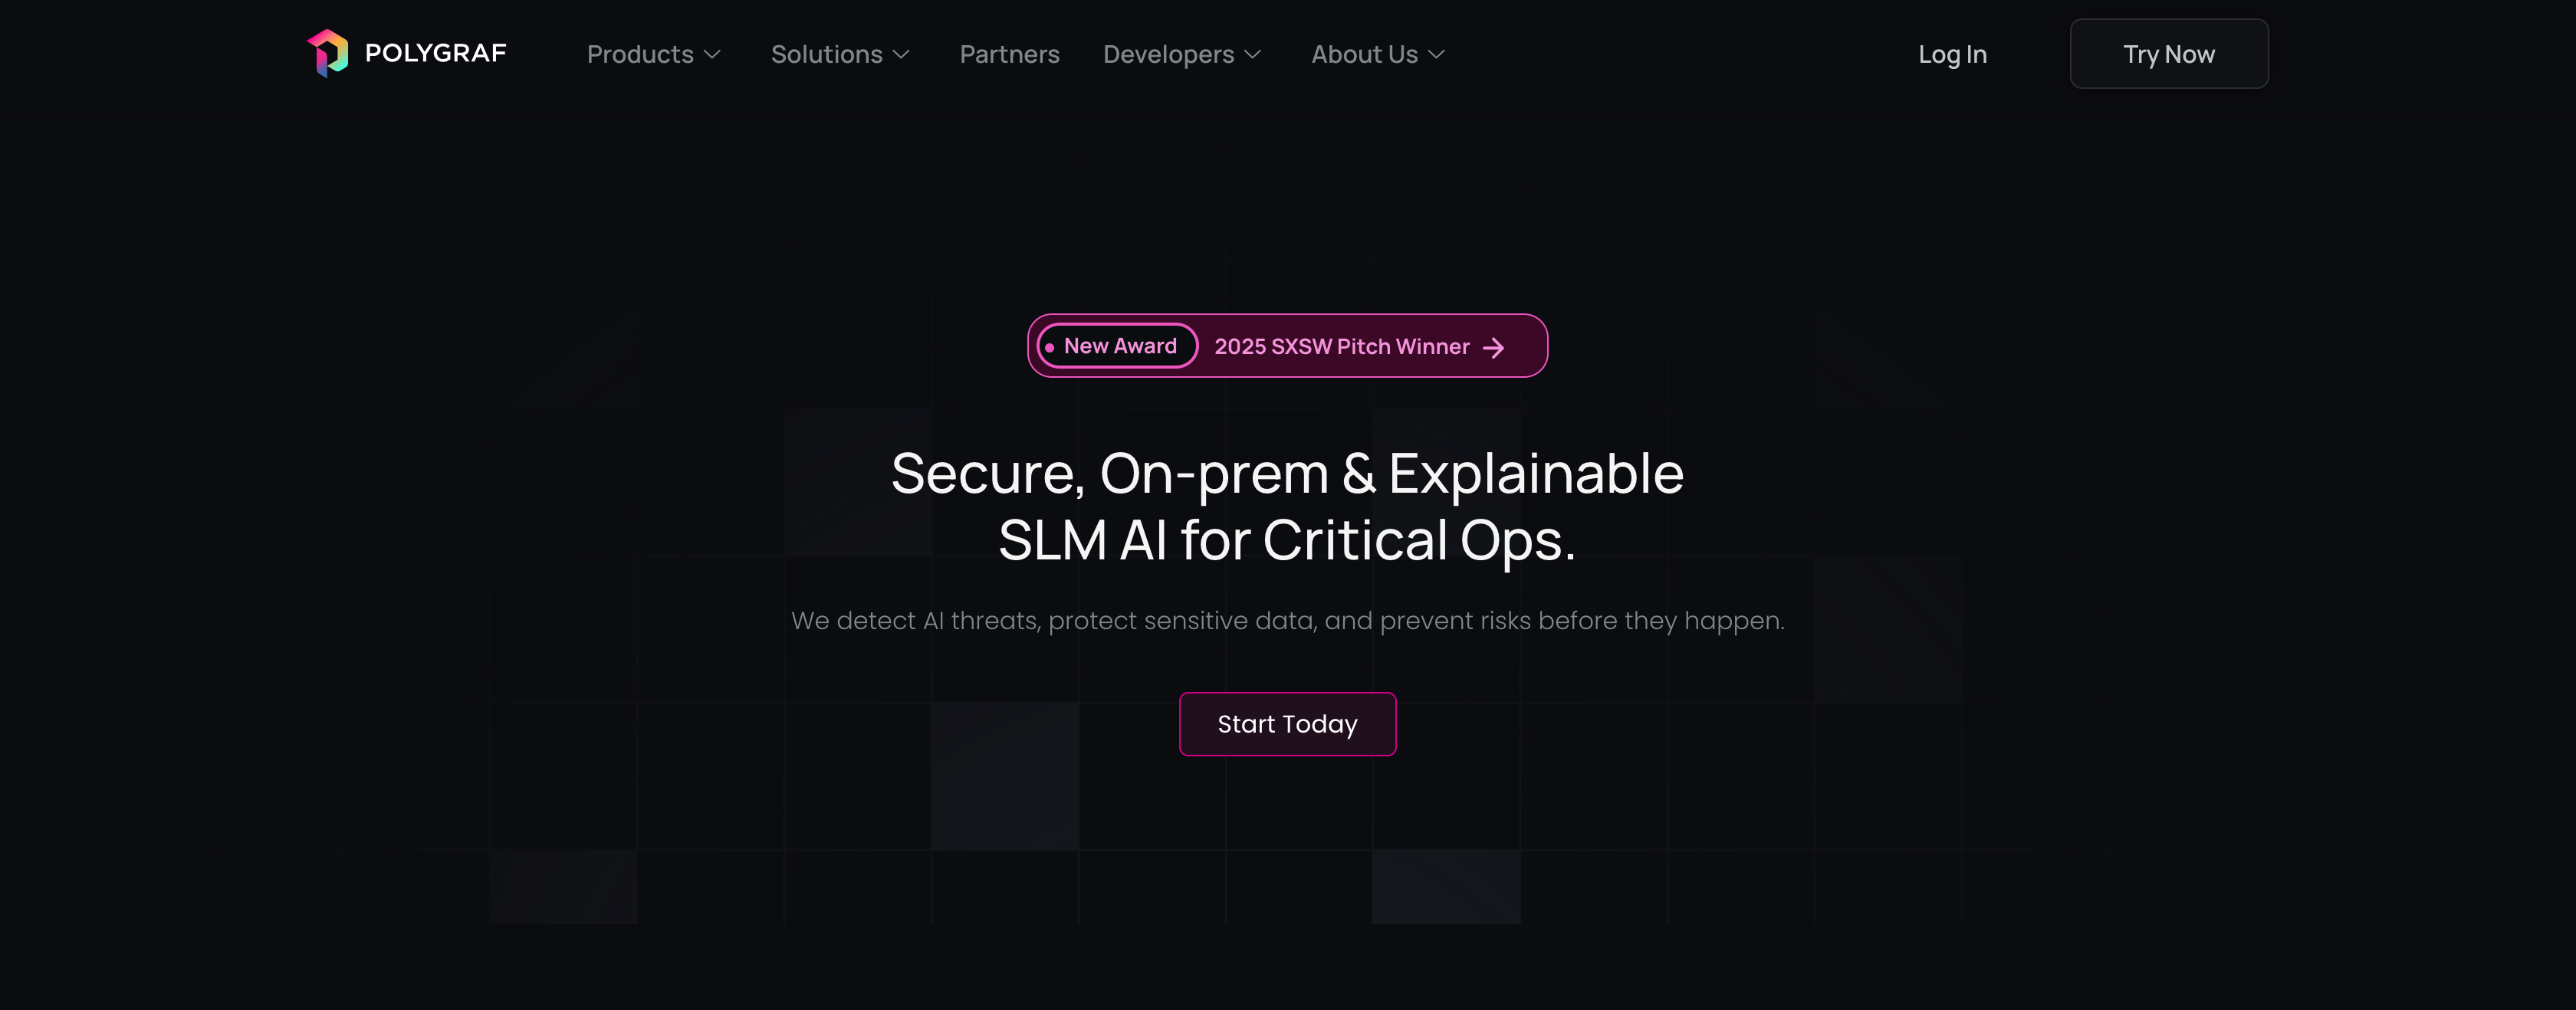Click the pink dot in New Award badge
This screenshot has width=2576, height=1010.
pos(1049,347)
